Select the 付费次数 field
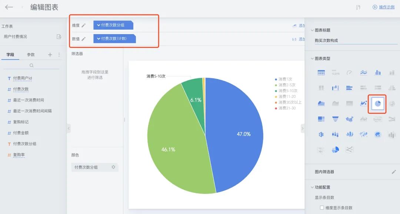 (21, 89)
